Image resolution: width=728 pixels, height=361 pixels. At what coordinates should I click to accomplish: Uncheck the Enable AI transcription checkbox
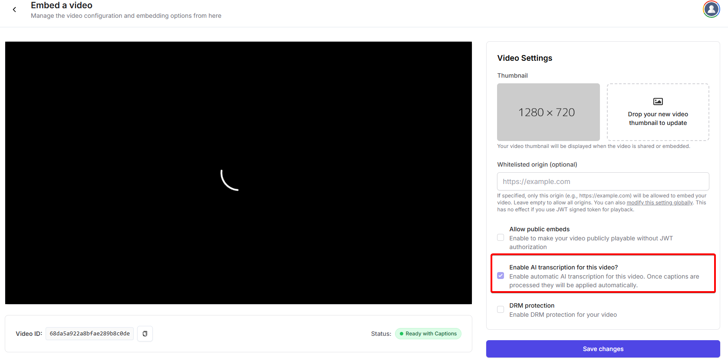click(501, 276)
